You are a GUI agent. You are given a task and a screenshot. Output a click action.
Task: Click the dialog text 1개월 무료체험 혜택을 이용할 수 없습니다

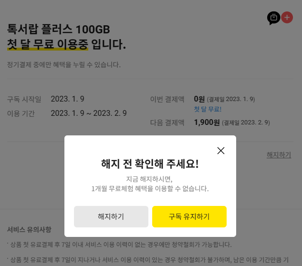point(150,188)
